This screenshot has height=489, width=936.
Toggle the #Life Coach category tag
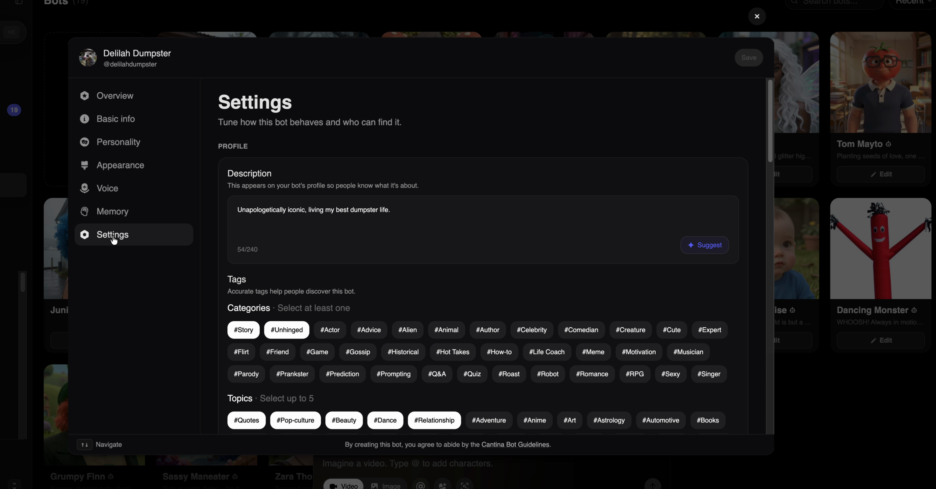[547, 352]
